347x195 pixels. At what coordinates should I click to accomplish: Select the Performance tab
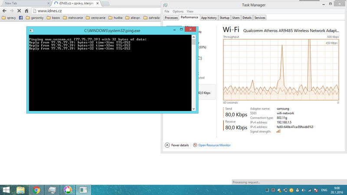point(190,17)
